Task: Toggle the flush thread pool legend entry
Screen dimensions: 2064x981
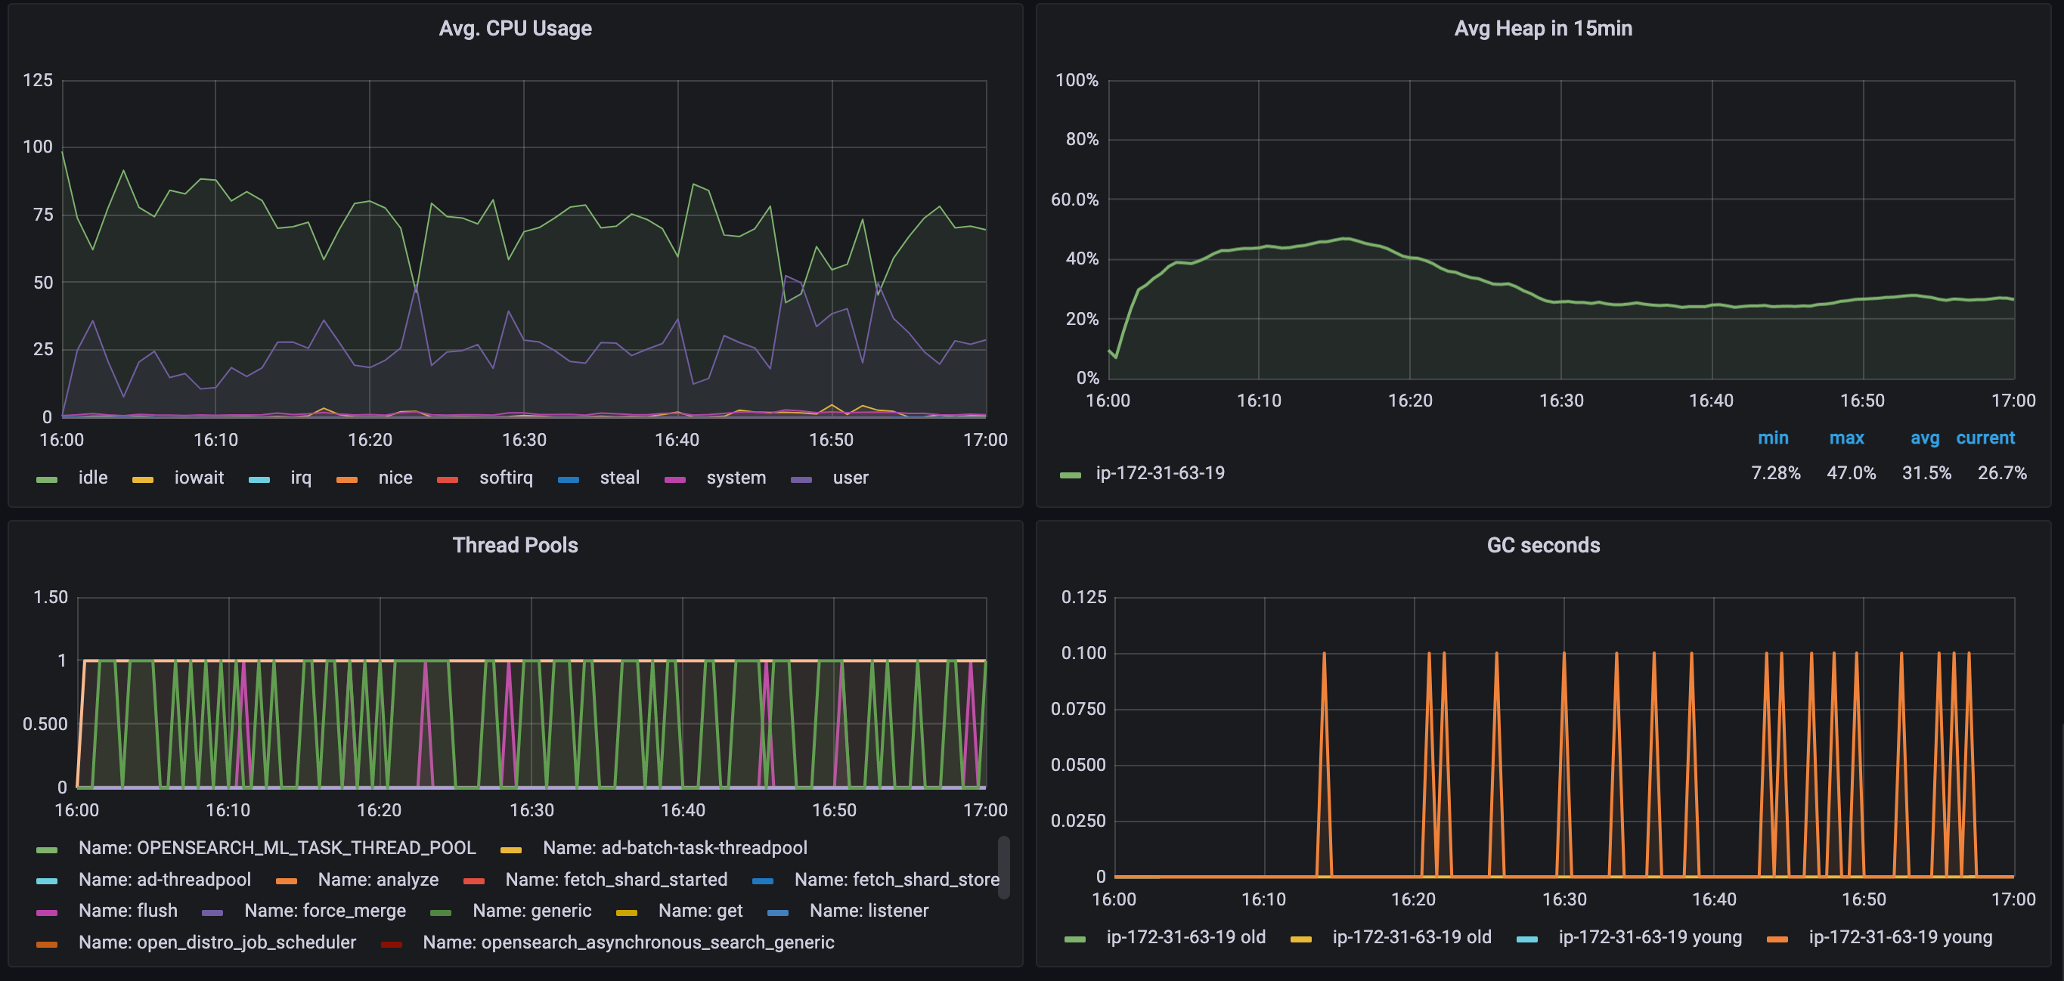Action: pyautogui.click(x=128, y=911)
